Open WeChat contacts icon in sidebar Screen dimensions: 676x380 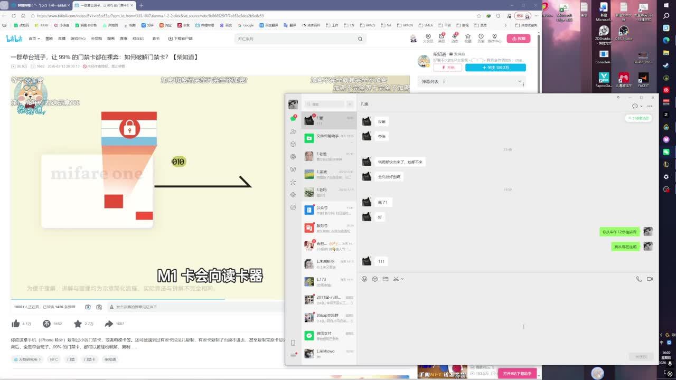tap(293, 131)
